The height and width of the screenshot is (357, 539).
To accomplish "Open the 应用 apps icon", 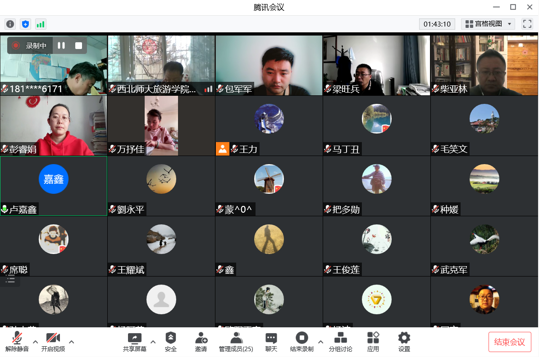I will pyautogui.click(x=373, y=342).
